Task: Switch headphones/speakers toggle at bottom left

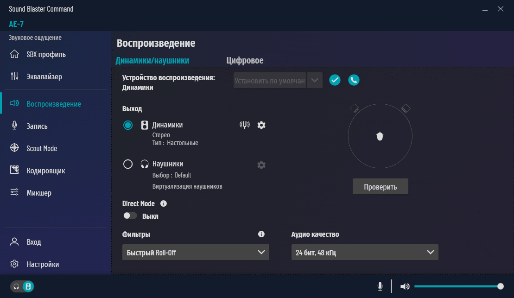Action: 22,286
